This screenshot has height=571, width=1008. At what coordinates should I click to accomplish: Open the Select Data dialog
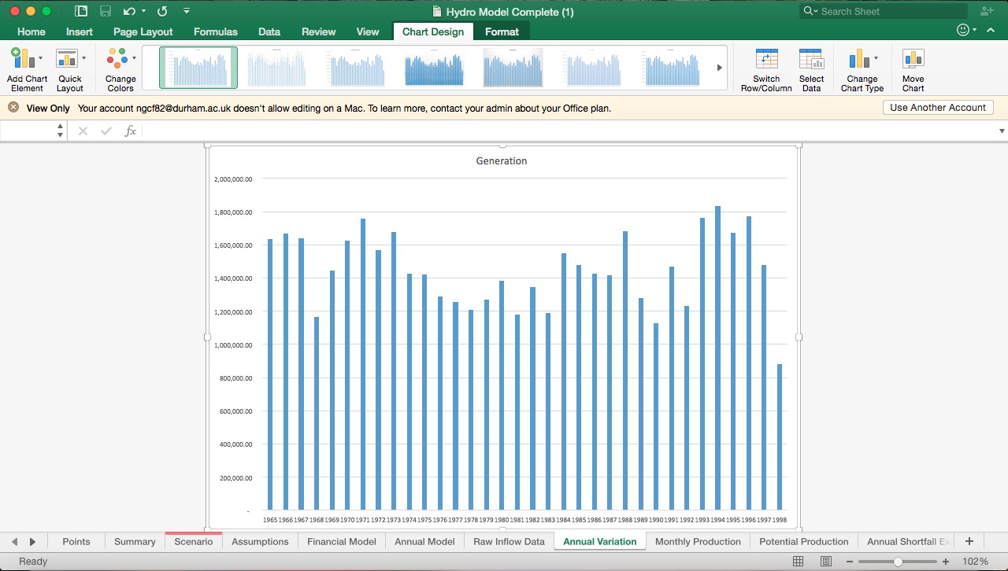pyautogui.click(x=811, y=68)
